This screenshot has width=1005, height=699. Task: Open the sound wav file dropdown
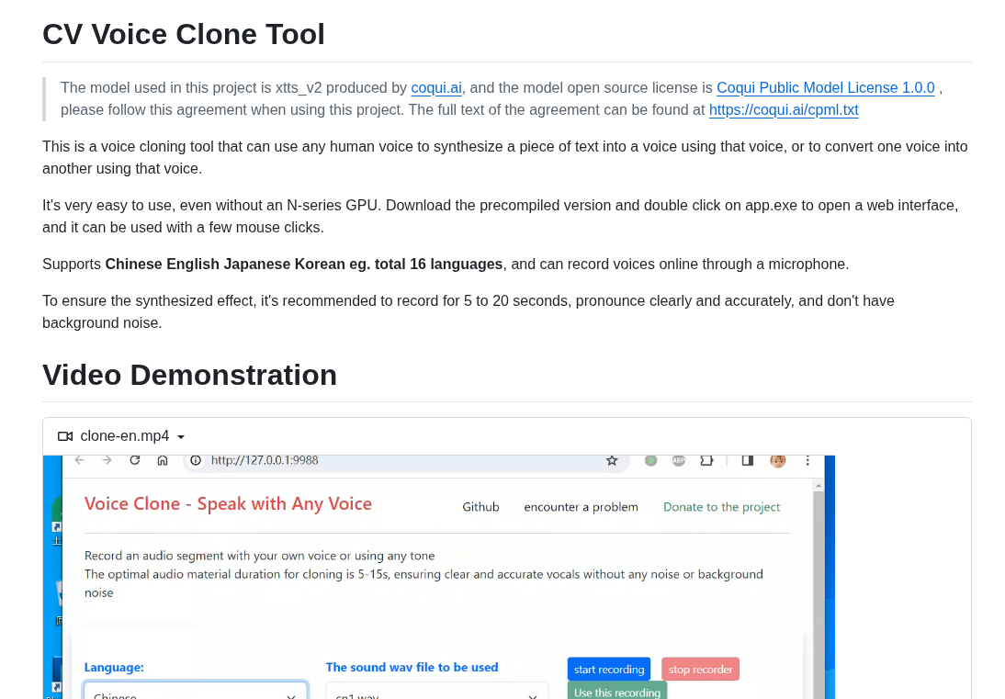pyautogui.click(x=436, y=690)
